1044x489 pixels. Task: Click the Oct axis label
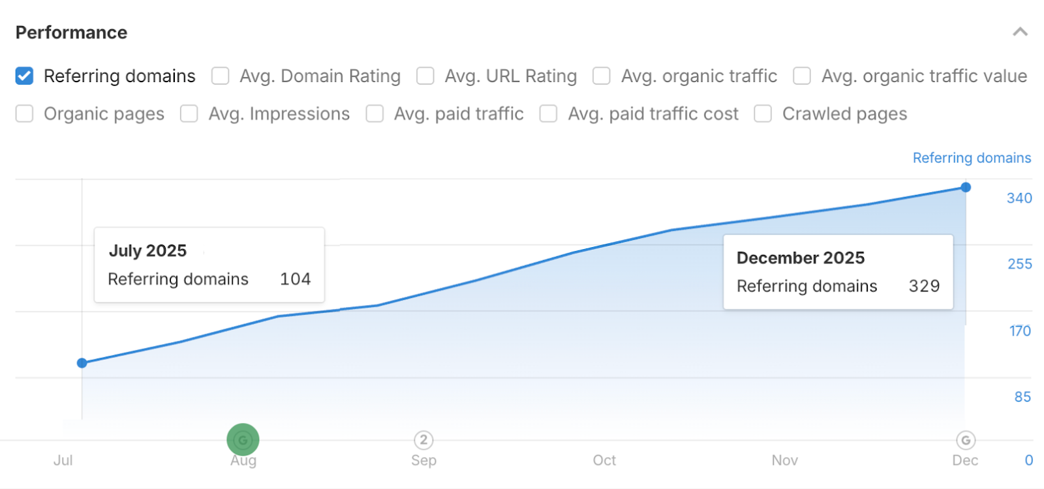(x=604, y=460)
